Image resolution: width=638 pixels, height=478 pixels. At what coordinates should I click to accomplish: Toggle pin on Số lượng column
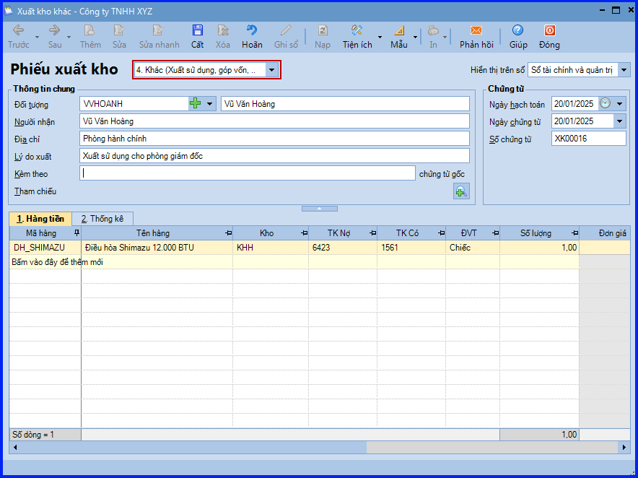pos(574,233)
